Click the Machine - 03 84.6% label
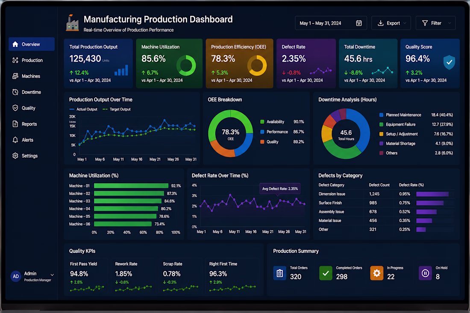The height and width of the screenshot is (313, 470). tap(170, 201)
